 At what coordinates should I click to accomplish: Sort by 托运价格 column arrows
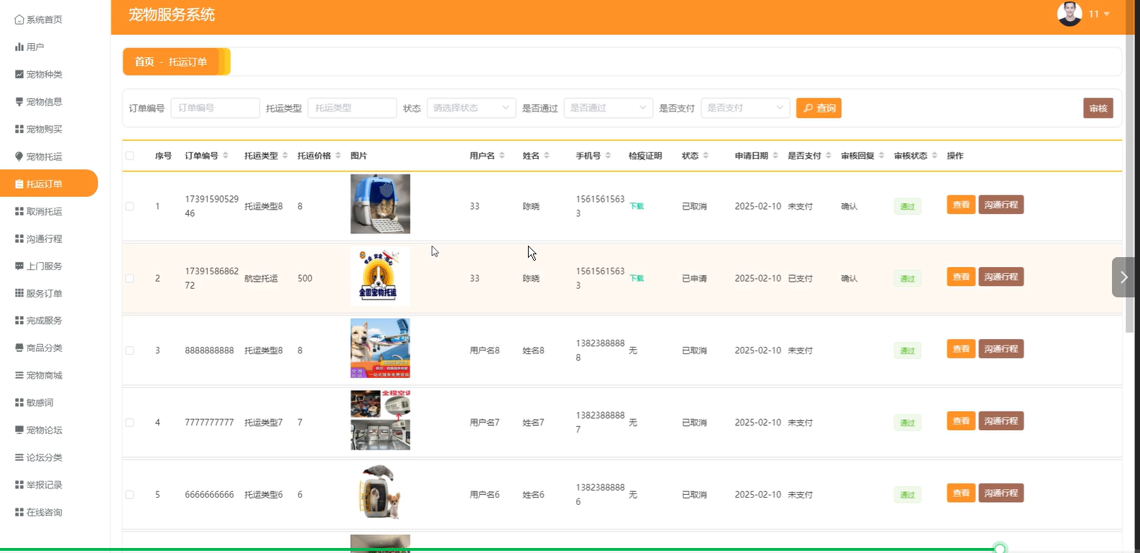click(x=338, y=155)
